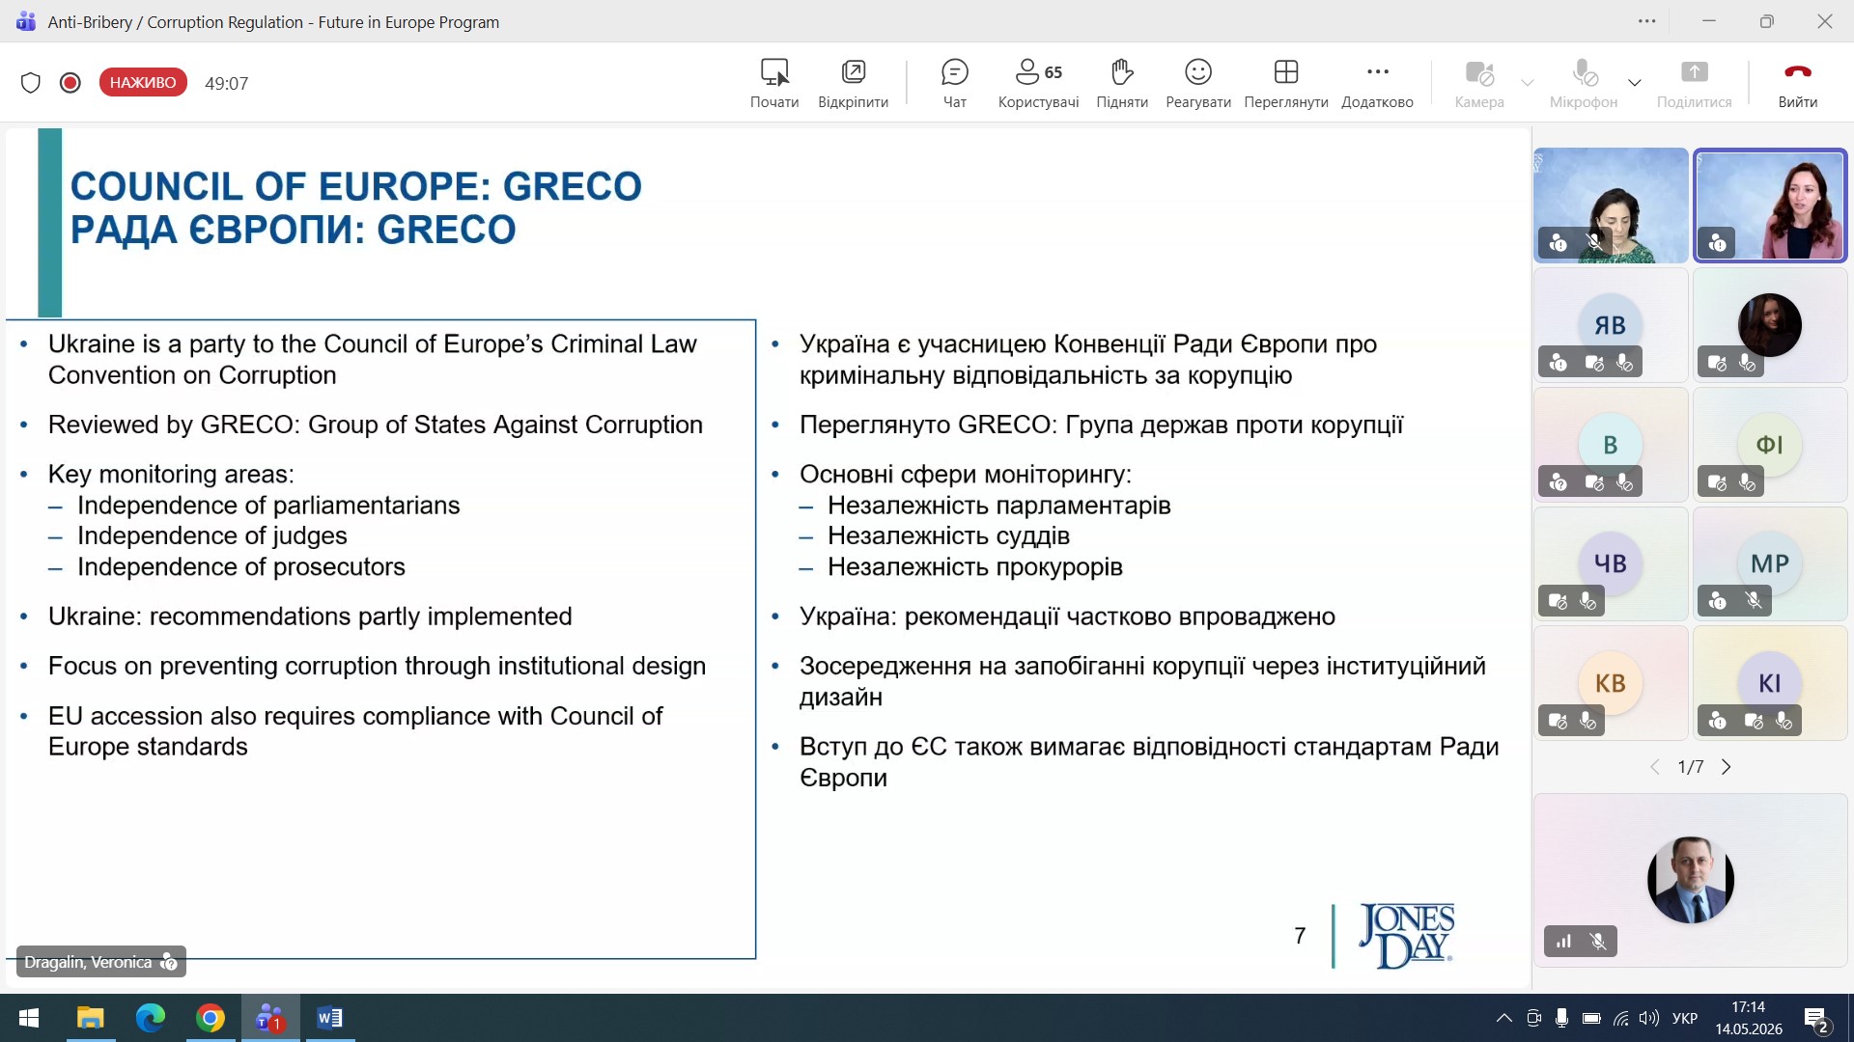Viewport: 1854px width, 1042px height.
Task: Open the title bar ellipsis menu
Action: point(1647,21)
